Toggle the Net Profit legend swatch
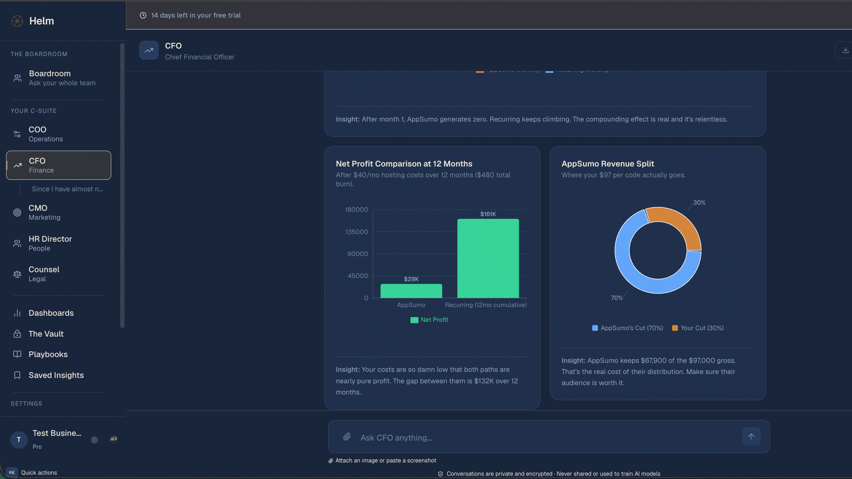 [x=414, y=320]
